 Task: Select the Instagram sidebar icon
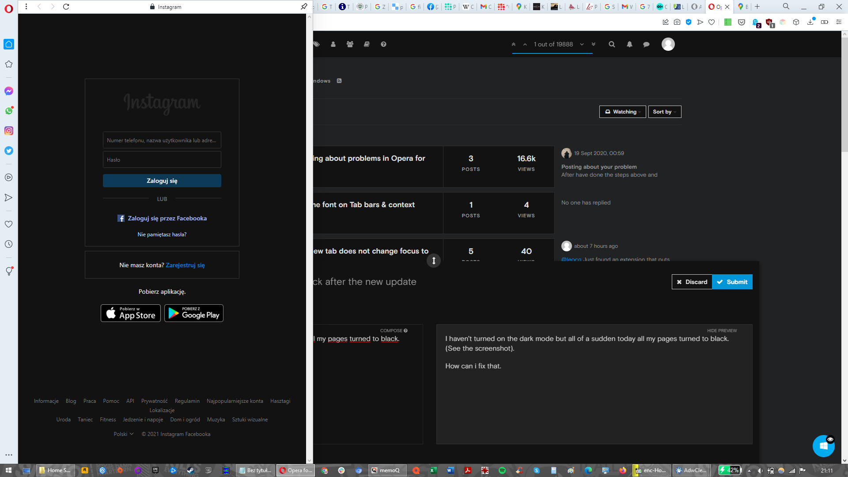click(x=9, y=131)
